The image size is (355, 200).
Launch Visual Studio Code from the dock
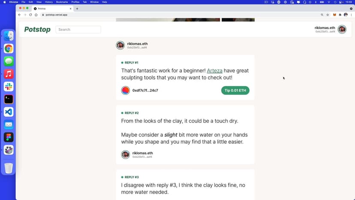tap(9, 112)
